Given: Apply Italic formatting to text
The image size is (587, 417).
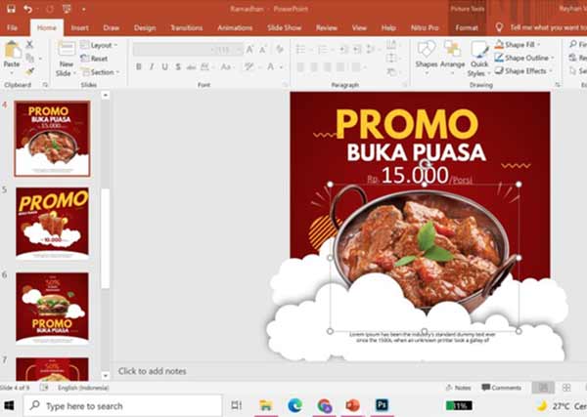Looking at the screenshot, I should point(153,67).
